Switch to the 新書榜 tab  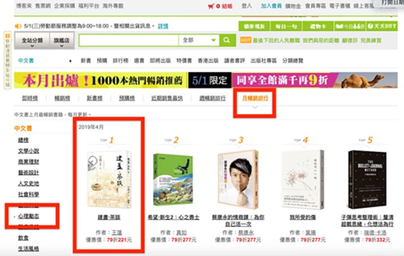(94, 98)
